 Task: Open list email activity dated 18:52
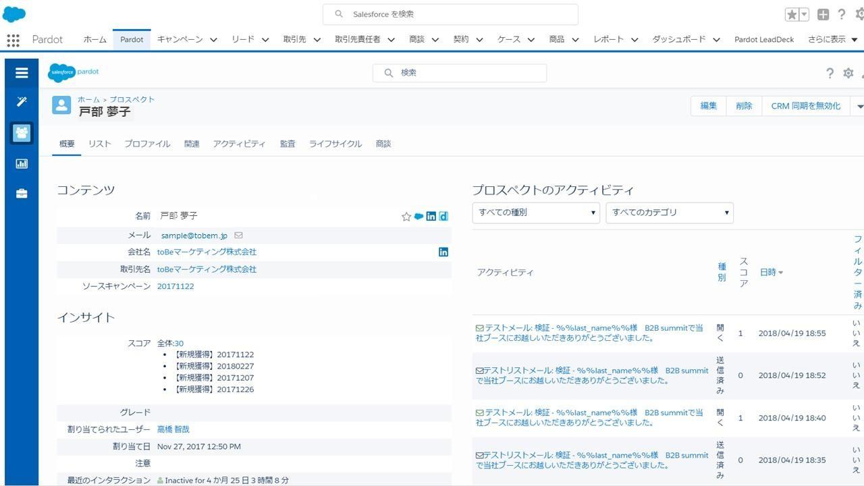point(592,375)
